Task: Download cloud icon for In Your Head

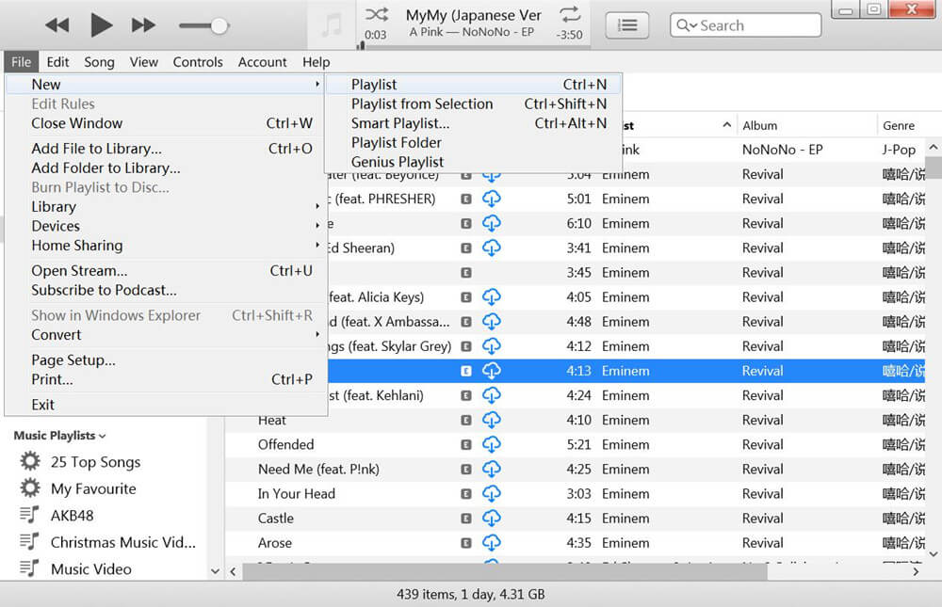Action: point(492,493)
